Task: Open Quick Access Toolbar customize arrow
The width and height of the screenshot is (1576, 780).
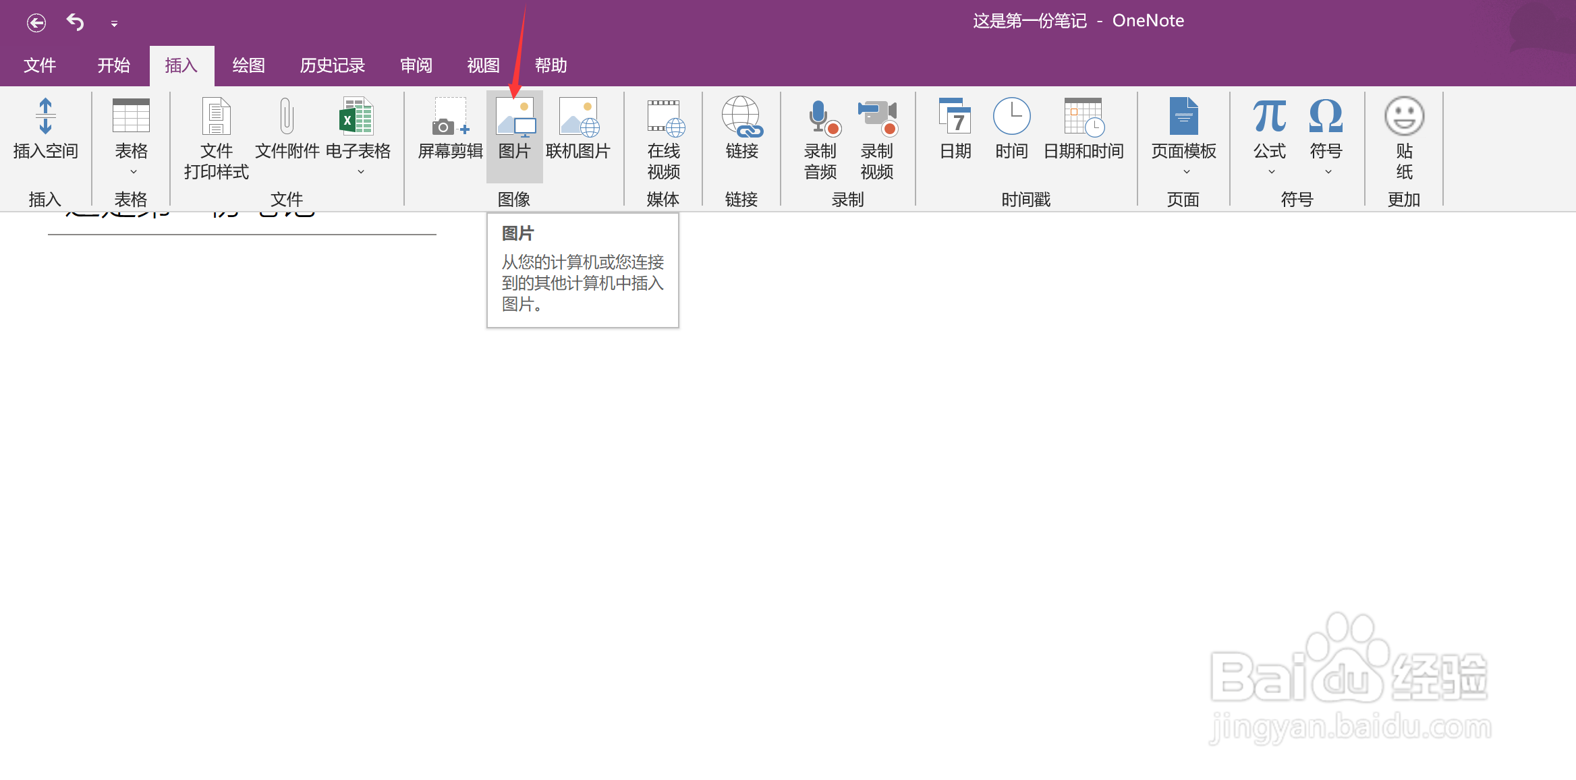Action: [x=114, y=24]
